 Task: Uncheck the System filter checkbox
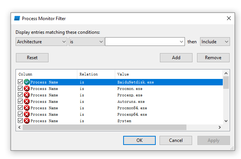(20, 121)
